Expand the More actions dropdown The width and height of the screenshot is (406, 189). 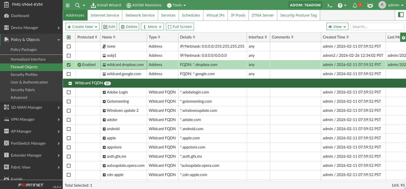(152, 27)
